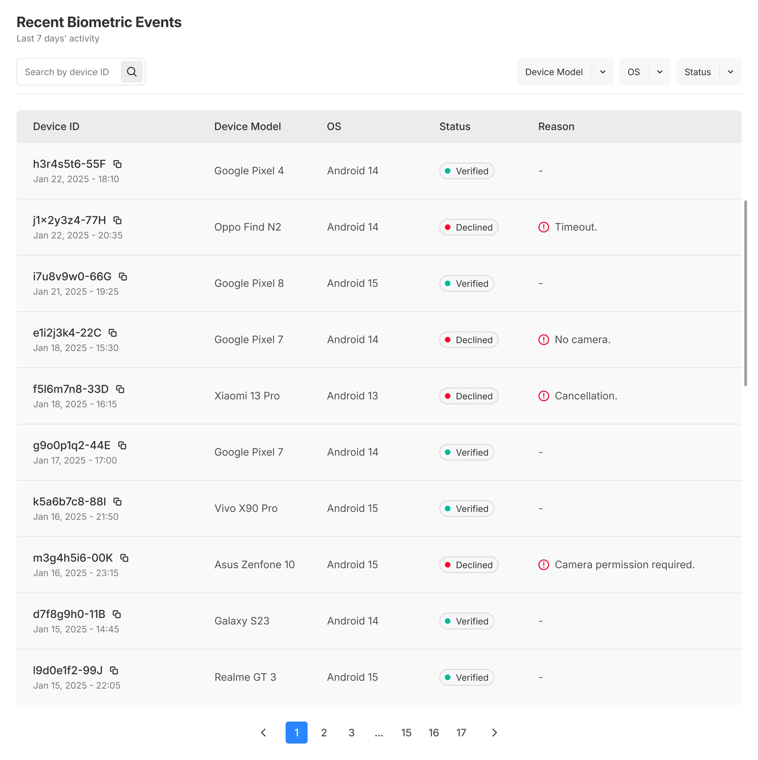Copy device ID f5l6m7n8-33D
The width and height of the screenshot is (758, 760).
click(120, 389)
